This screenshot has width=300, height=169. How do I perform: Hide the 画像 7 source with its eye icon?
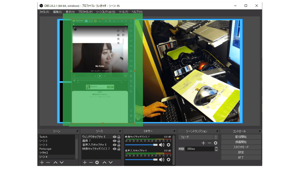(114, 141)
